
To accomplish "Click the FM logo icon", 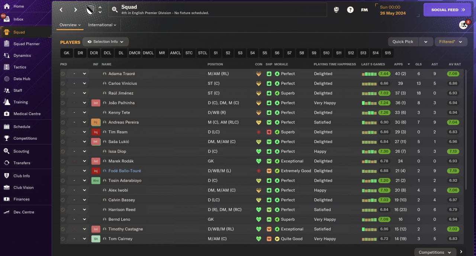I will click(x=364, y=10).
